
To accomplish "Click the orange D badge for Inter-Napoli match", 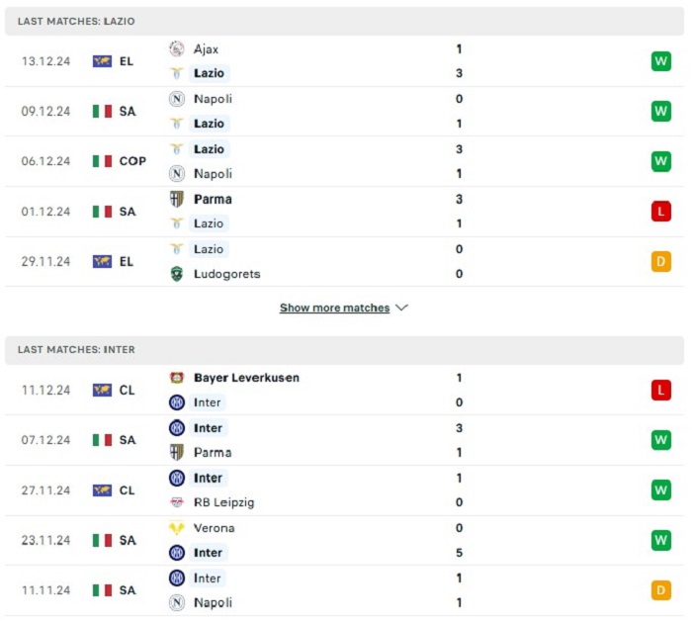I will click(660, 590).
